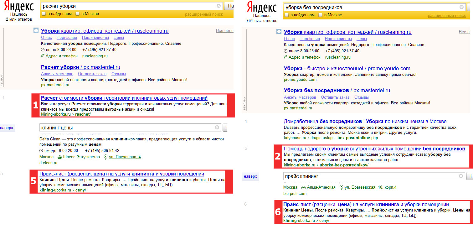Screen dimensions: 473x225
Task: Click ruscleaning favicon in 'расчет уборки' results
Action: tap(36, 30)
